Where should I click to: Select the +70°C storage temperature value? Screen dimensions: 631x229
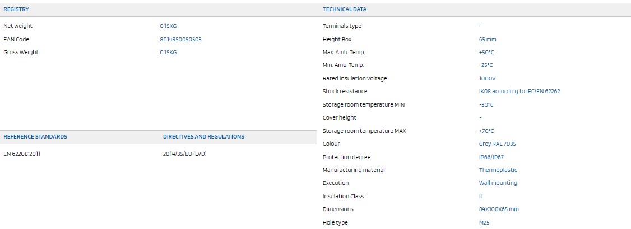tap(486, 131)
